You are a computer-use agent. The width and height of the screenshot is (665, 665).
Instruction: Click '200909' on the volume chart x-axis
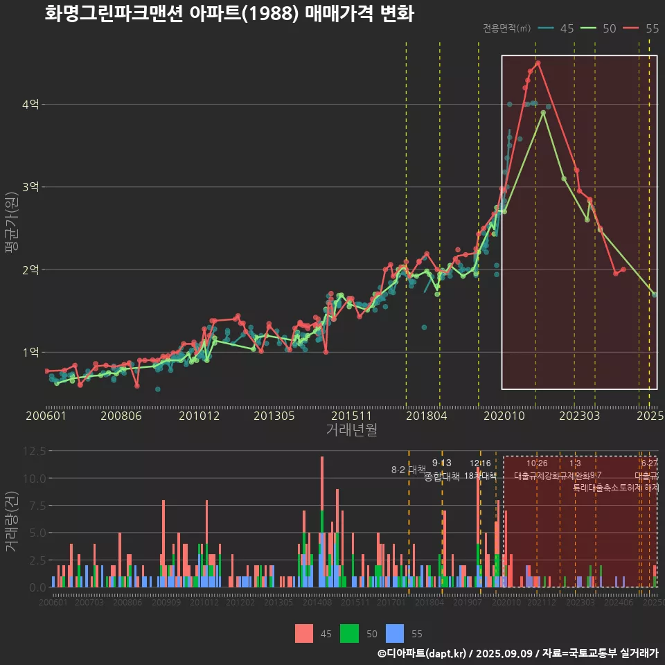[x=166, y=603]
